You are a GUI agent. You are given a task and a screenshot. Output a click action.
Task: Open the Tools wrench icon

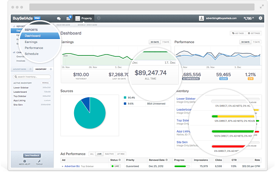tap(39, 161)
